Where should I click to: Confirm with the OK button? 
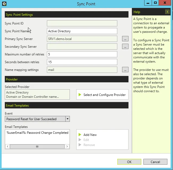tap(129, 162)
